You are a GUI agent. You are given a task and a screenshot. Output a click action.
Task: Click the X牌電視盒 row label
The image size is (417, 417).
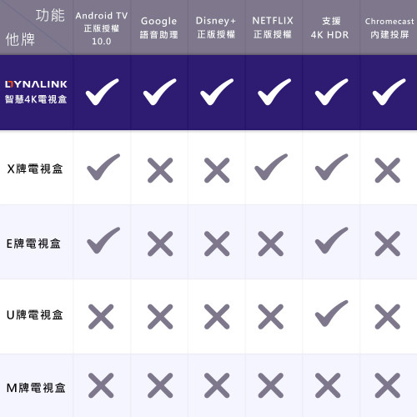pos(35,168)
